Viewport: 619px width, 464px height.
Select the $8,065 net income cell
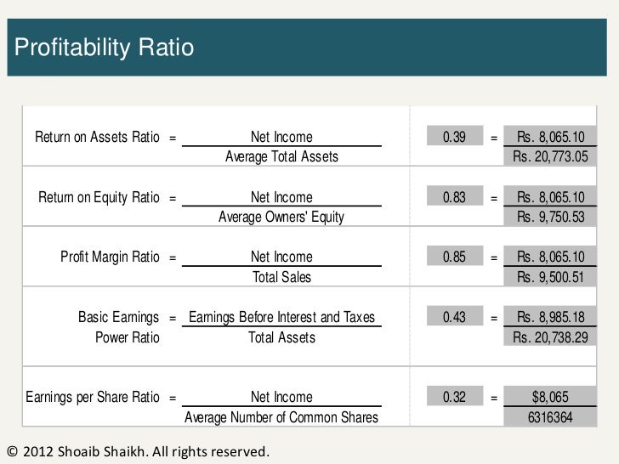click(550, 397)
